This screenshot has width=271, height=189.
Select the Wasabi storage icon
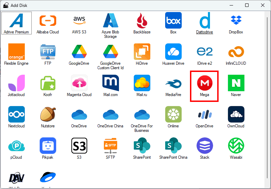click(236, 146)
